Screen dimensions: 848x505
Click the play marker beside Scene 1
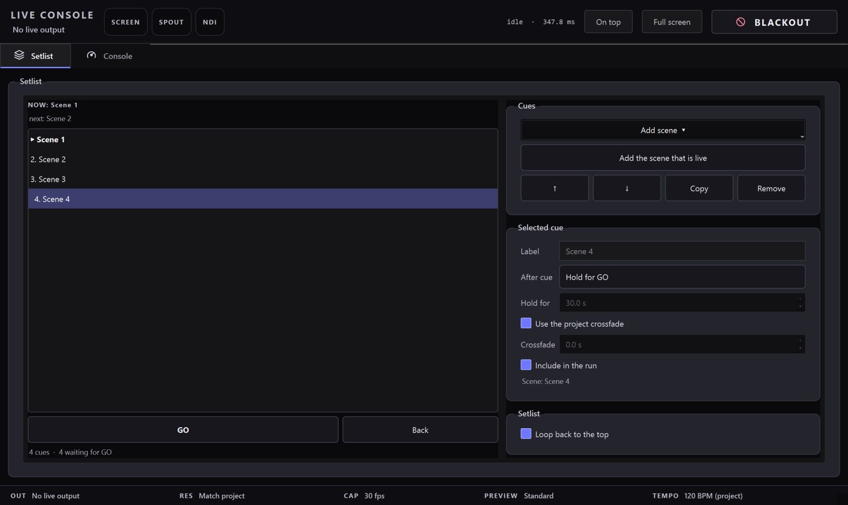coord(33,139)
